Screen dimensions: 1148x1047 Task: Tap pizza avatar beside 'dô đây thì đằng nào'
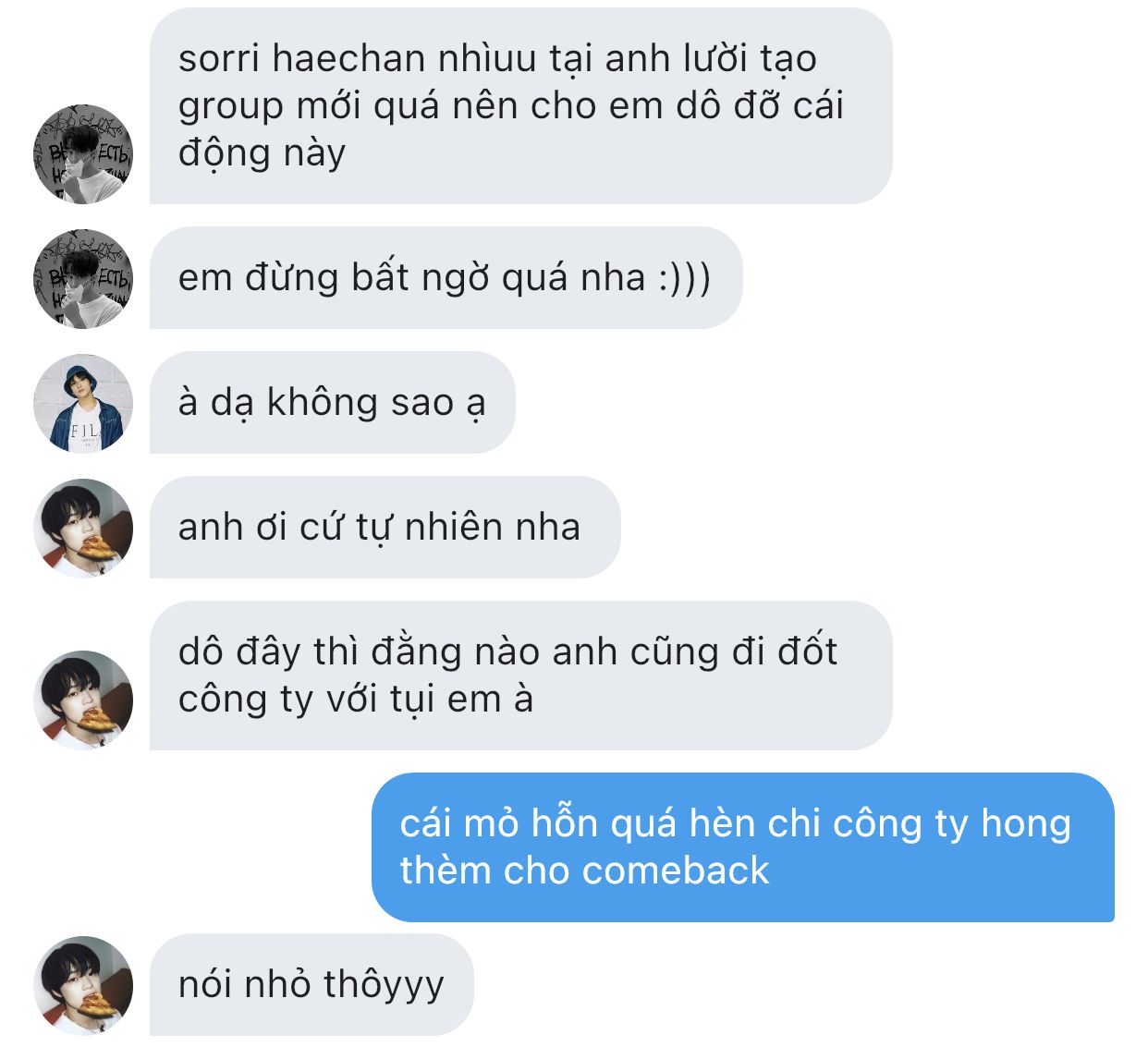(x=83, y=700)
